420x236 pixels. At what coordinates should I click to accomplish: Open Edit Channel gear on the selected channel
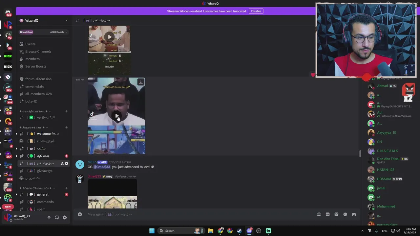pos(66,163)
